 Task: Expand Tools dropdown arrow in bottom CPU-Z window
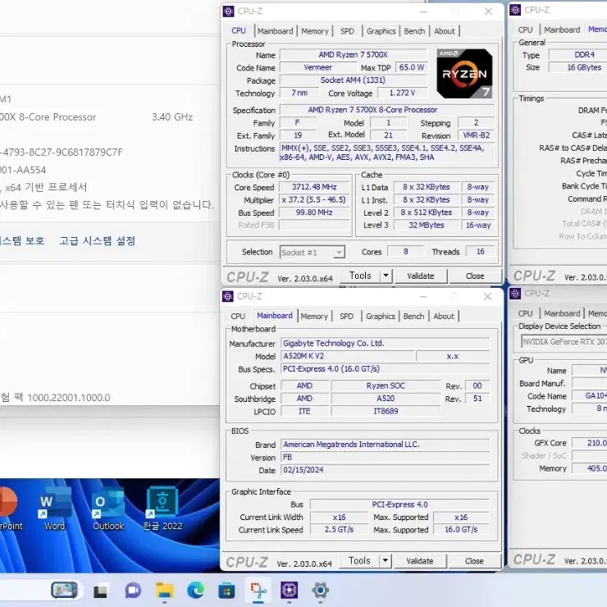tap(386, 560)
